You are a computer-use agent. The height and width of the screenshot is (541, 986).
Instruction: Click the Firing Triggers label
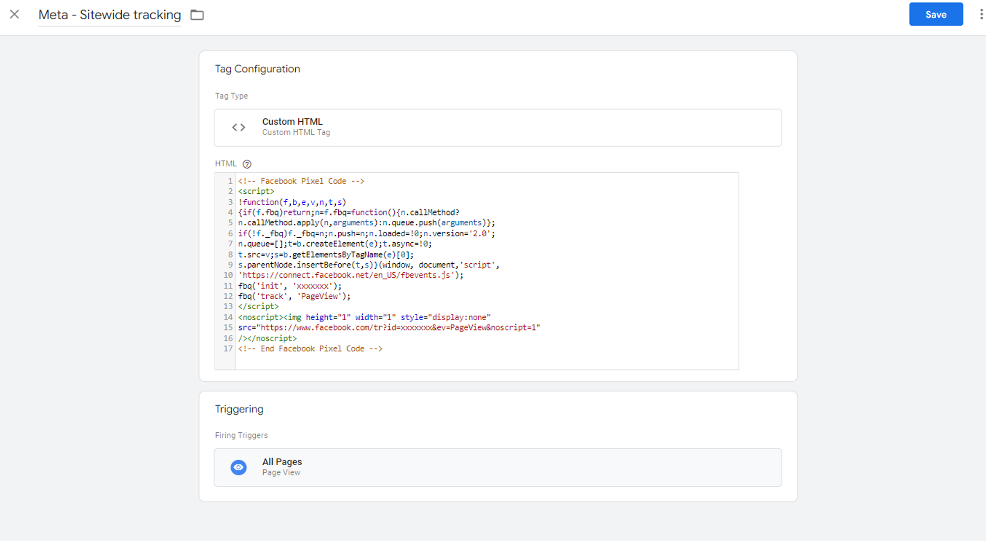pos(241,435)
